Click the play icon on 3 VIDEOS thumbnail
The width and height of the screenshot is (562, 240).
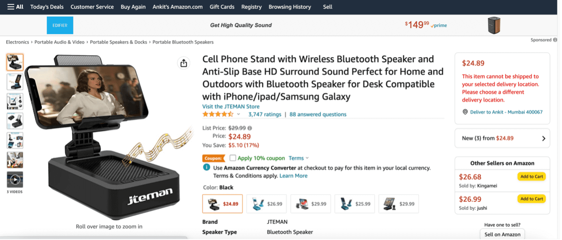point(15,178)
